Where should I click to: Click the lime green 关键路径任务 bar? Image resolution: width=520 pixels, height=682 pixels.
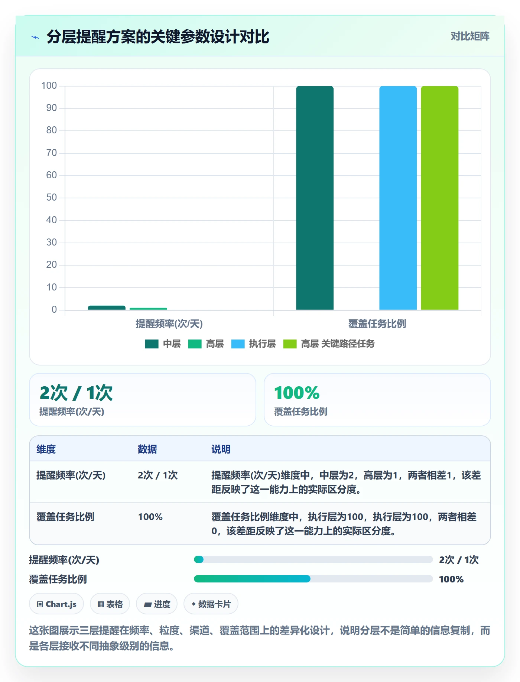(x=440, y=198)
